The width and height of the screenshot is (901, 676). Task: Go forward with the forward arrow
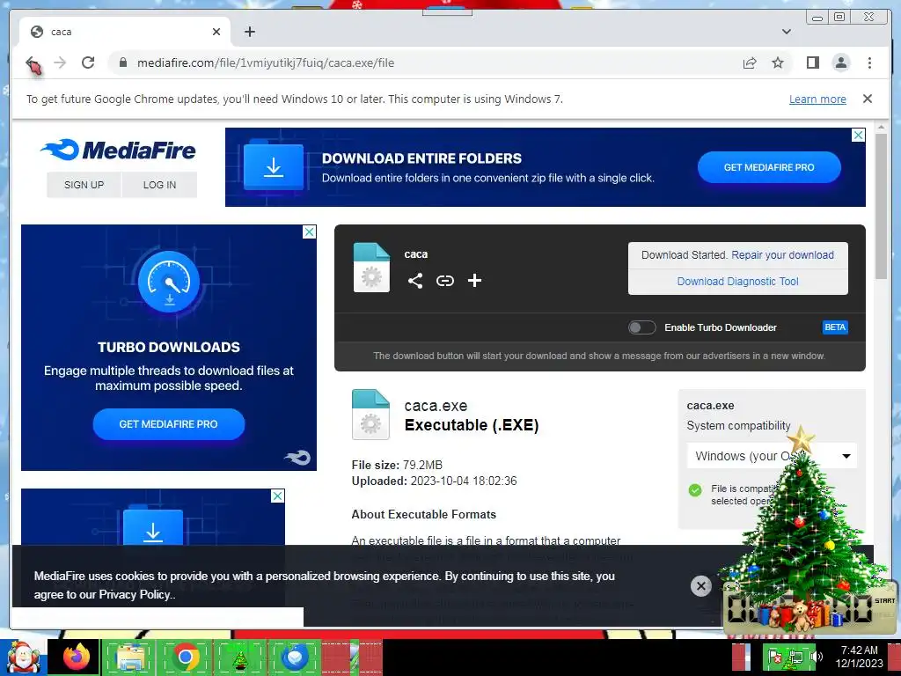tap(60, 62)
